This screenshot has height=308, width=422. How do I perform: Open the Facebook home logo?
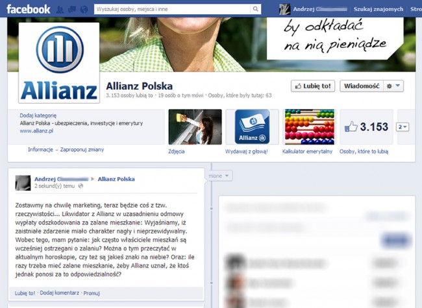tap(29, 9)
